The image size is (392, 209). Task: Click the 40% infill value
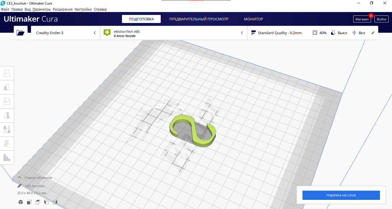pyautogui.click(x=323, y=33)
